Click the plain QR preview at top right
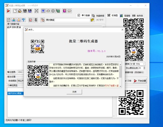163x127 pixels. pos(134,29)
